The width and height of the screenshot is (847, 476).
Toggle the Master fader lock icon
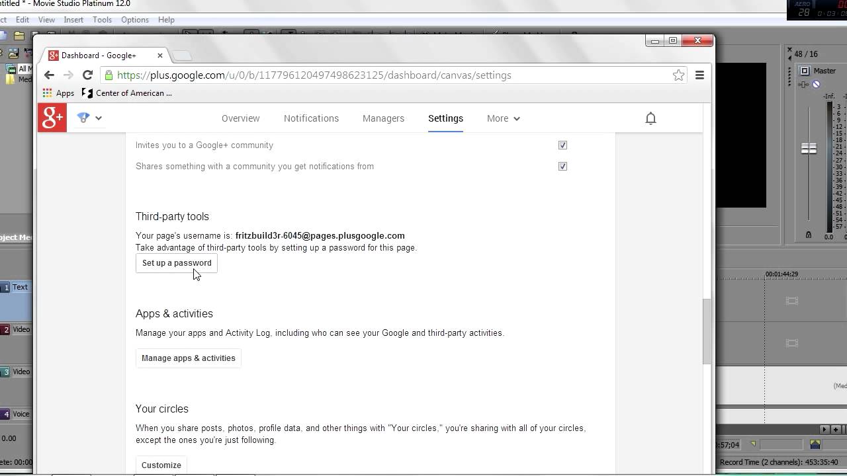(x=808, y=235)
